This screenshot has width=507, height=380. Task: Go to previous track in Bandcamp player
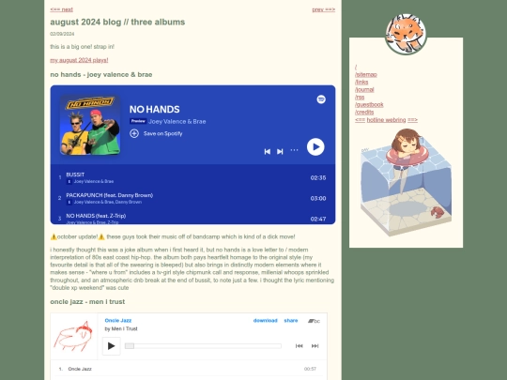(x=300, y=345)
